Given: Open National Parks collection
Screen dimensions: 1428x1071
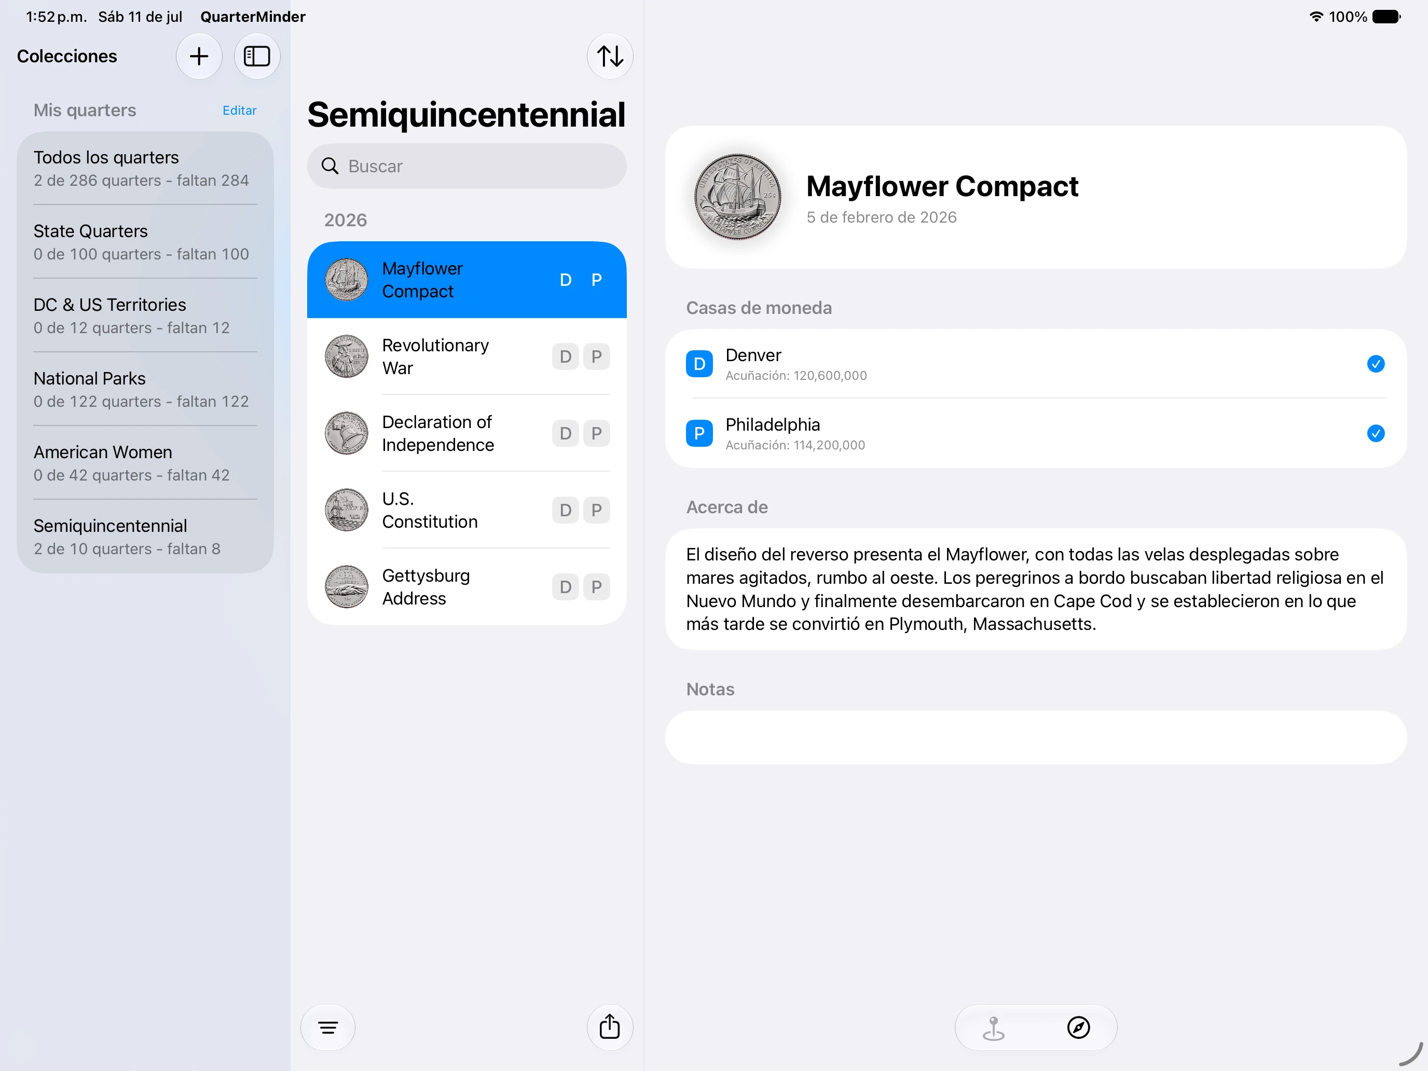Looking at the screenshot, I should pos(145,389).
